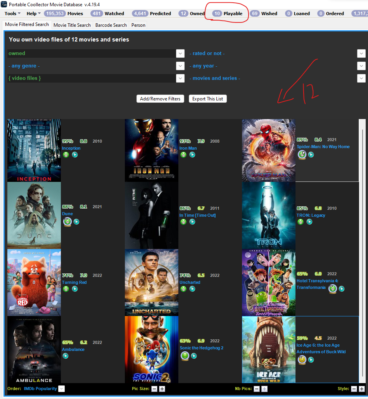Viewport: 368px width, 399px height.
Task: Open the Ambulance title link
Action: tap(73, 349)
